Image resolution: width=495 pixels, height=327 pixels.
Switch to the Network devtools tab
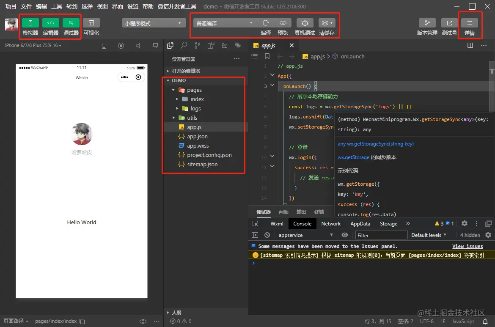[x=331, y=223]
